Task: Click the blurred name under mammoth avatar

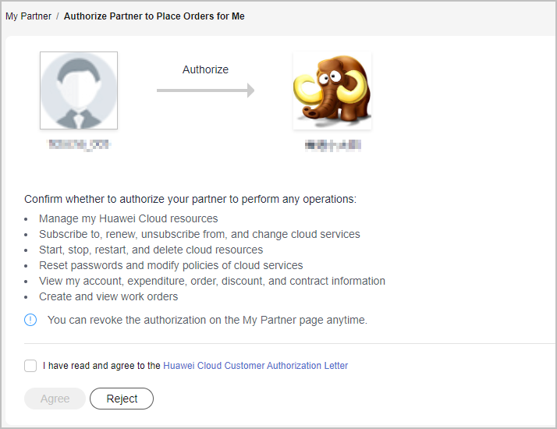Action: pyautogui.click(x=332, y=144)
